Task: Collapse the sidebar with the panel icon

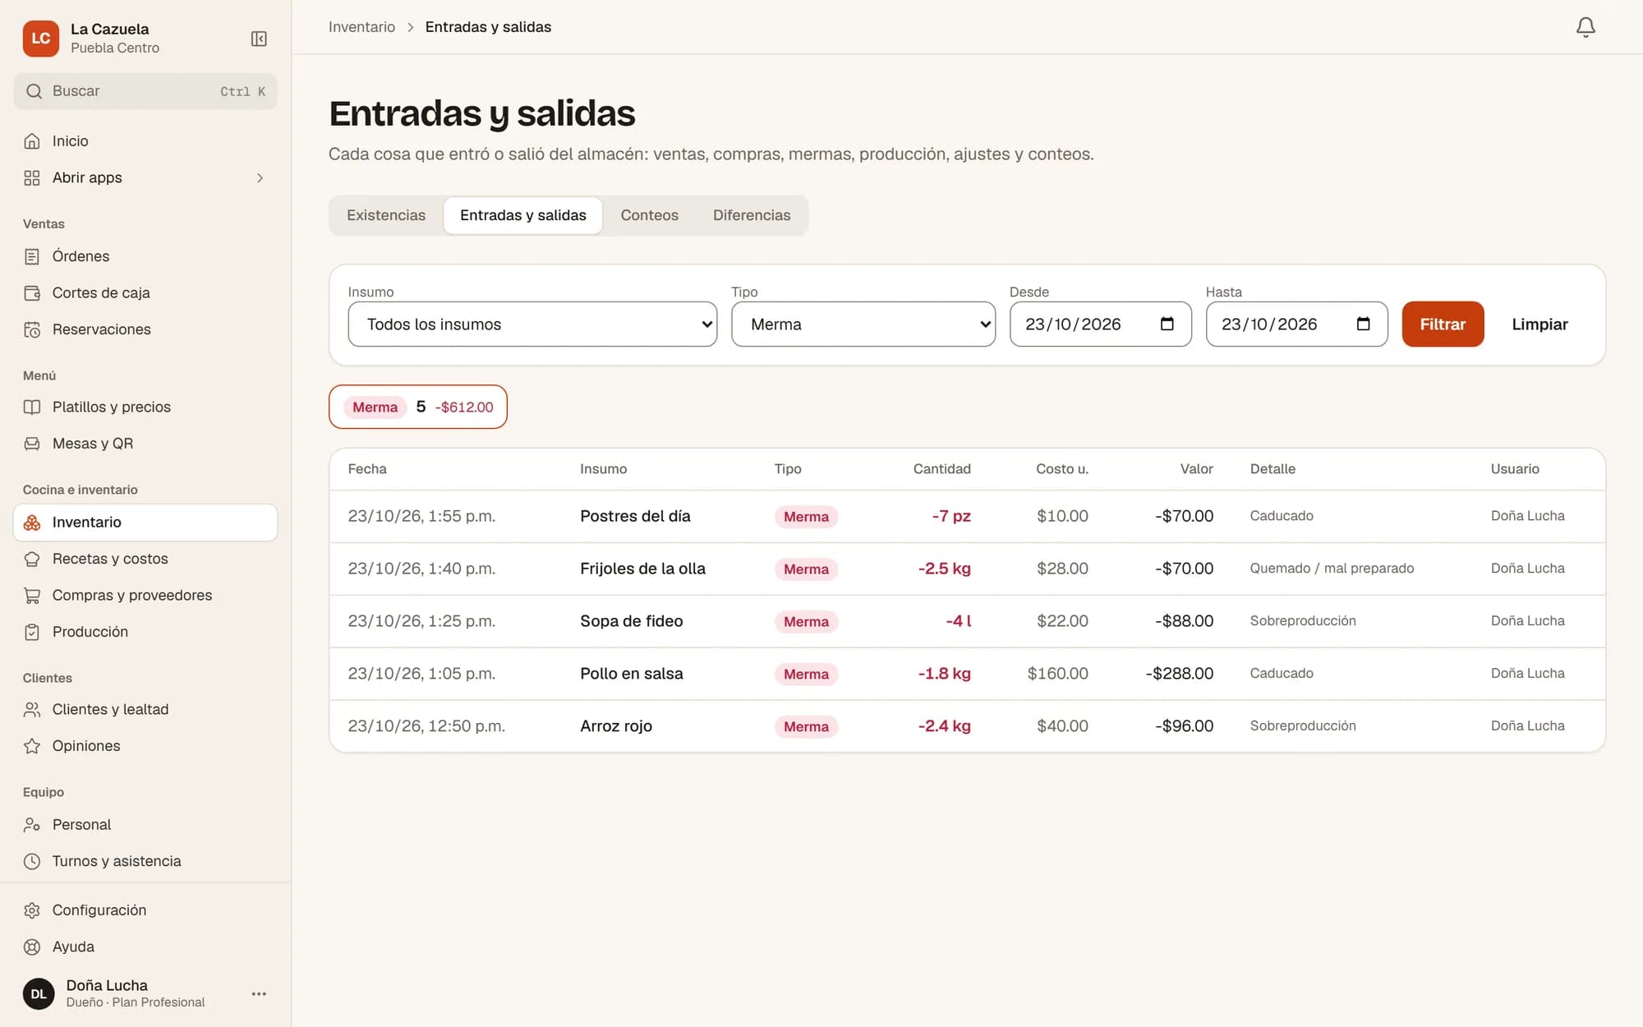Action: [259, 39]
